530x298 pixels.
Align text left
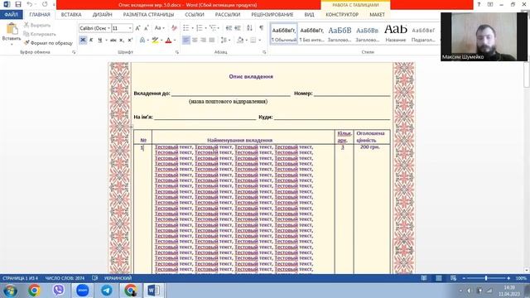(x=185, y=41)
